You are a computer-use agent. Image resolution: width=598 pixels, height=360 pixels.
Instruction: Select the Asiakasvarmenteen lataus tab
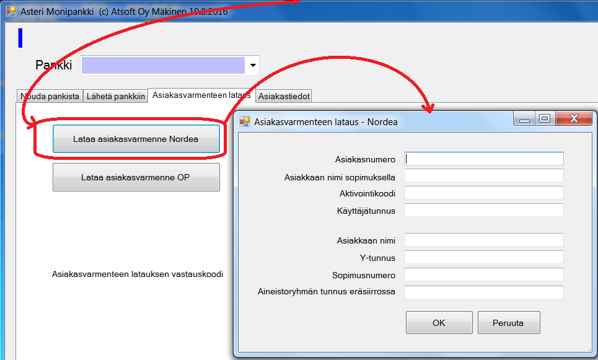(201, 95)
